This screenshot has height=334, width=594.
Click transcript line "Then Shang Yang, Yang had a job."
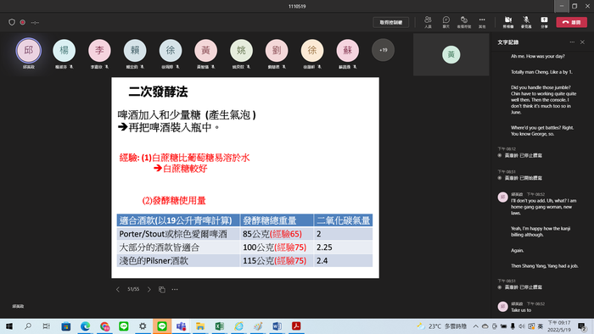[x=545, y=266]
